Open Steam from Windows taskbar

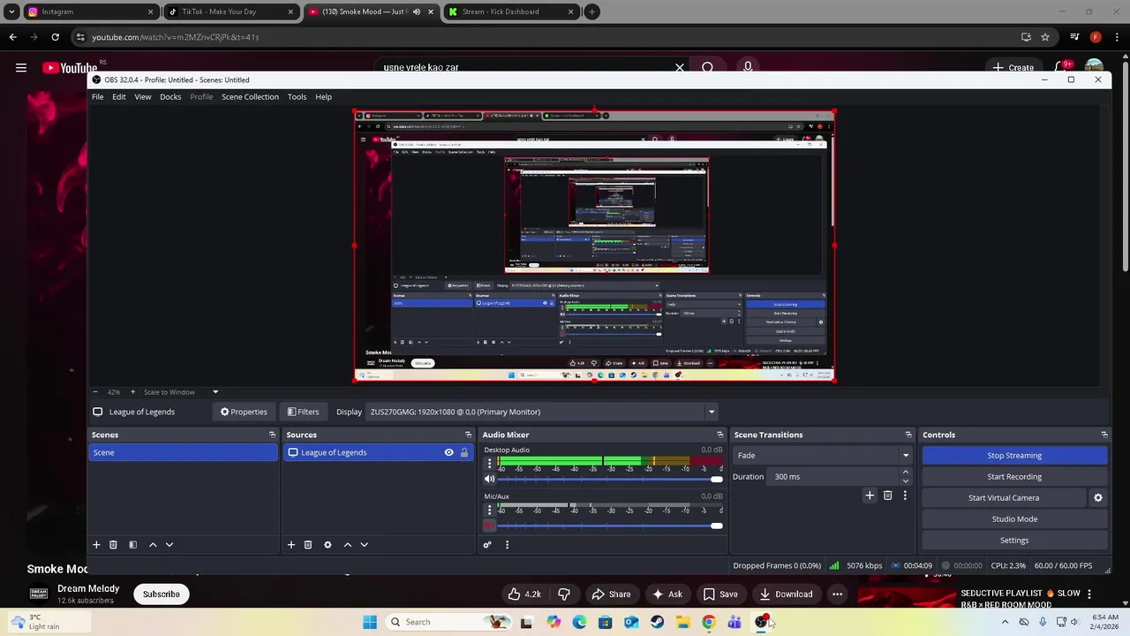click(x=657, y=622)
